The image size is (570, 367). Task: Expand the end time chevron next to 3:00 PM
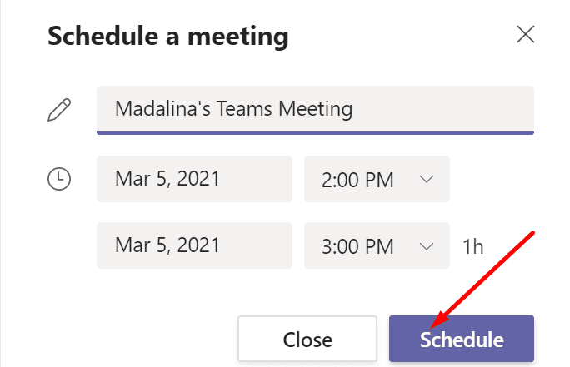[x=427, y=246]
